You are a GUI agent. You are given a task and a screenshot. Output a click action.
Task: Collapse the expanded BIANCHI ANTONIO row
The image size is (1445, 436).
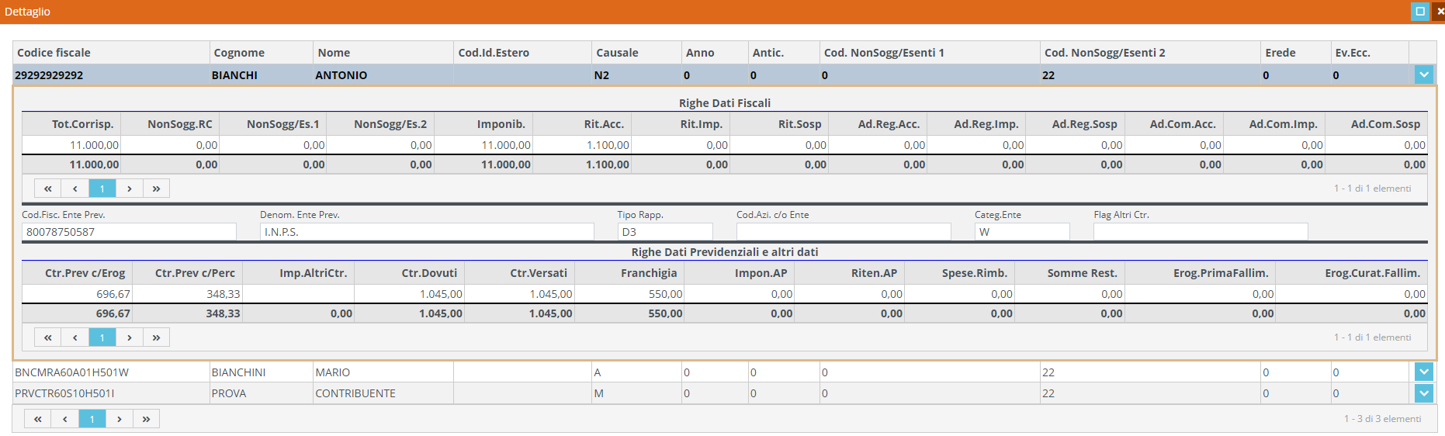coord(1423,75)
